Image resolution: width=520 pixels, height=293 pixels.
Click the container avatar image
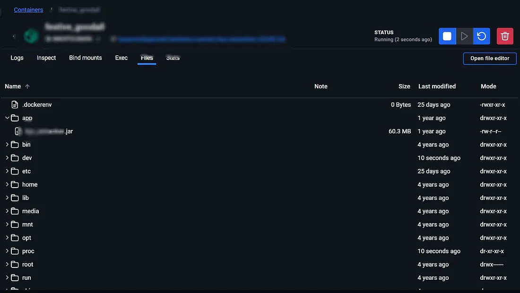(31, 35)
